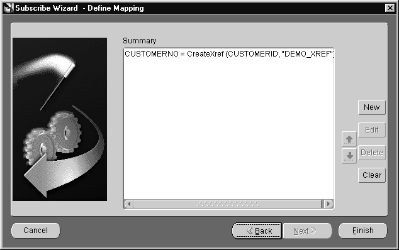Click the wizard icon in the title bar
The width and height of the screenshot is (399, 250).
8,8
